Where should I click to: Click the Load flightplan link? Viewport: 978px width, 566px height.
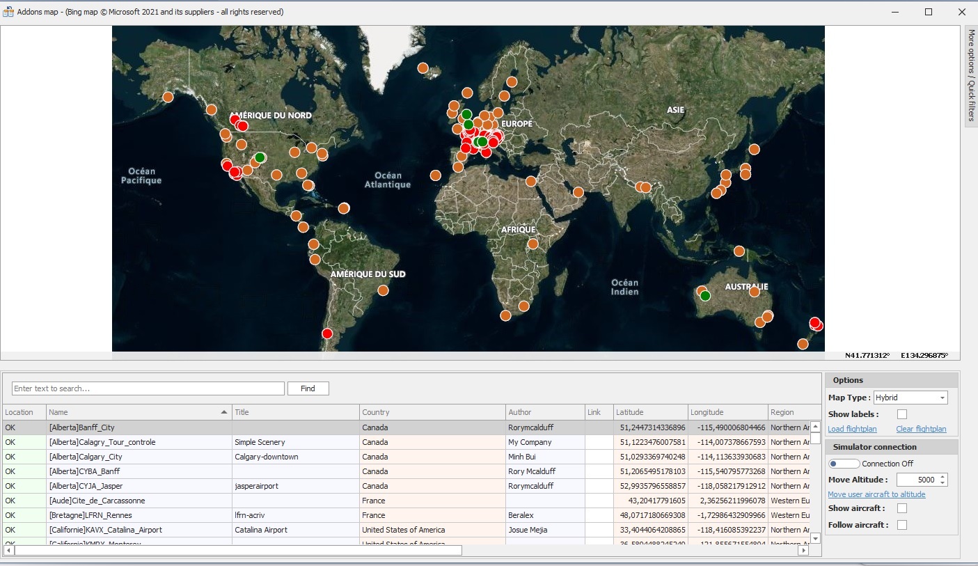[x=852, y=429]
